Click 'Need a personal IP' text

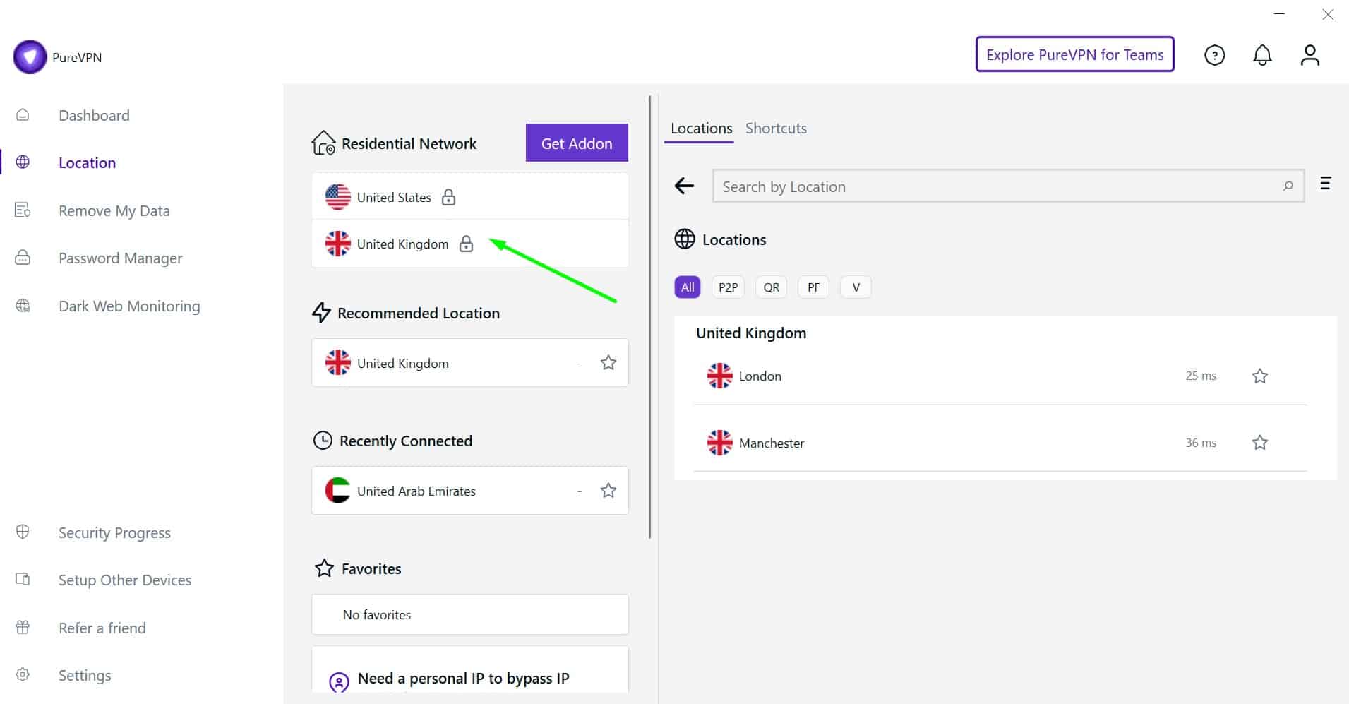[x=463, y=678]
